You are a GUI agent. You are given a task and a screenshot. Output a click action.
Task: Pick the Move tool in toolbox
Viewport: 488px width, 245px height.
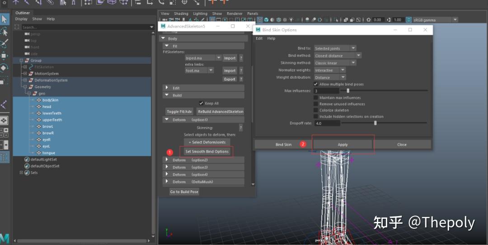coord(4,56)
